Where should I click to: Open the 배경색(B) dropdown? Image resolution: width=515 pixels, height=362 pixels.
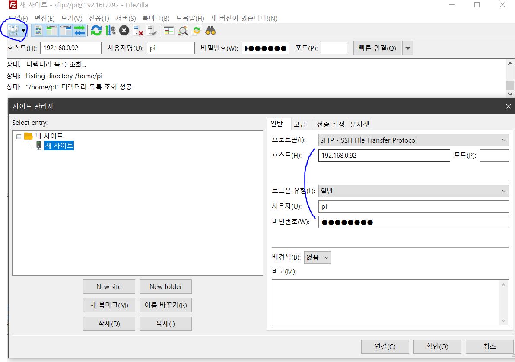coord(317,257)
